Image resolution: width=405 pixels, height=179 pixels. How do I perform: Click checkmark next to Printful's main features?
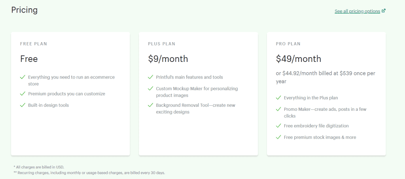point(151,77)
